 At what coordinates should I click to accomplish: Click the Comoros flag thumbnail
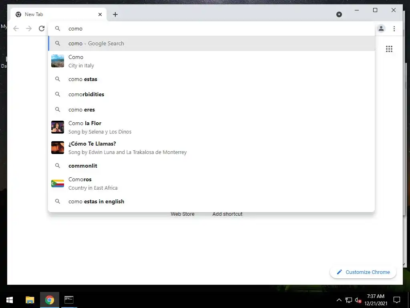[58, 183]
